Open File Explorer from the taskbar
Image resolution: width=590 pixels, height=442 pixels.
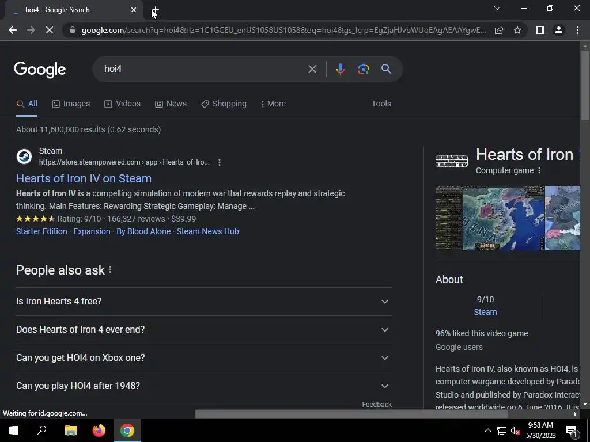[70, 430]
